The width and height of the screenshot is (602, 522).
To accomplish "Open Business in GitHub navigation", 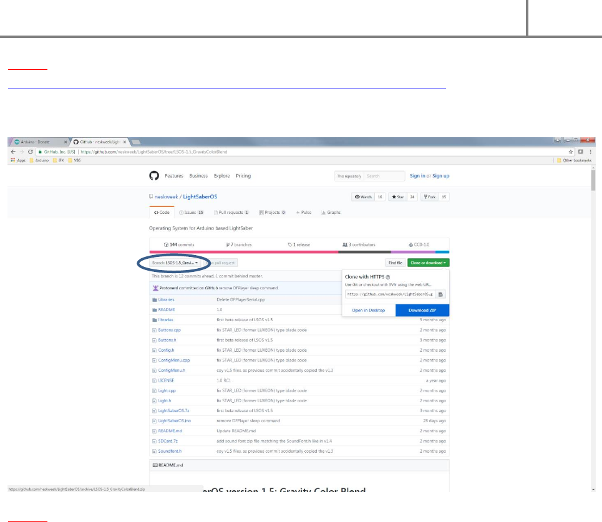I will pos(198,176).
